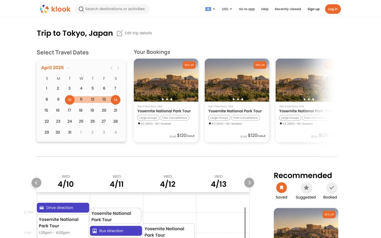Open the language flag dropdown

coord(210,9)
